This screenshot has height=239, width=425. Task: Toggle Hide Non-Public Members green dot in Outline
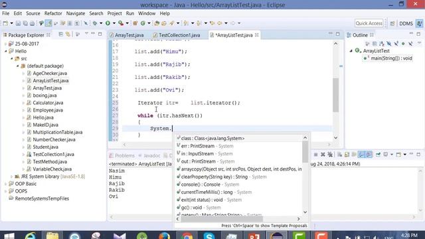tap(403, 44)
